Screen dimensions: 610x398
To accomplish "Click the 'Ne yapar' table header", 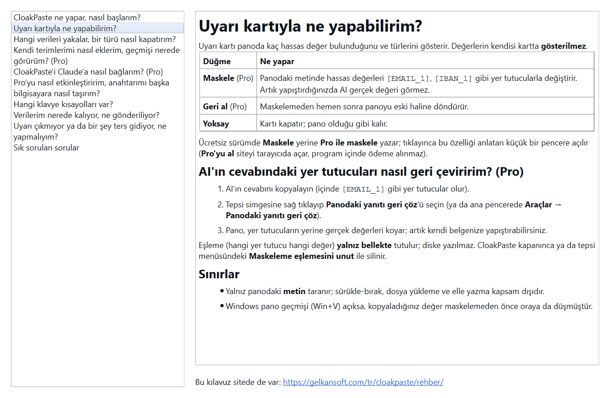I will 425,61.
